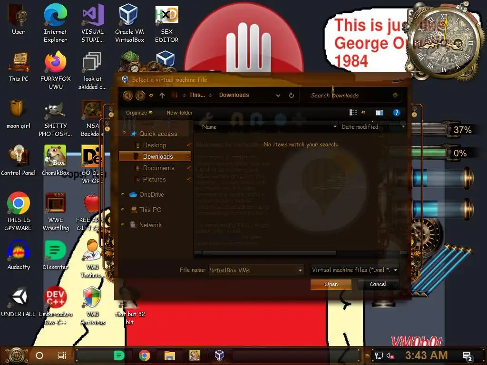
Task: Click the Open button
Action: (331, 284)
